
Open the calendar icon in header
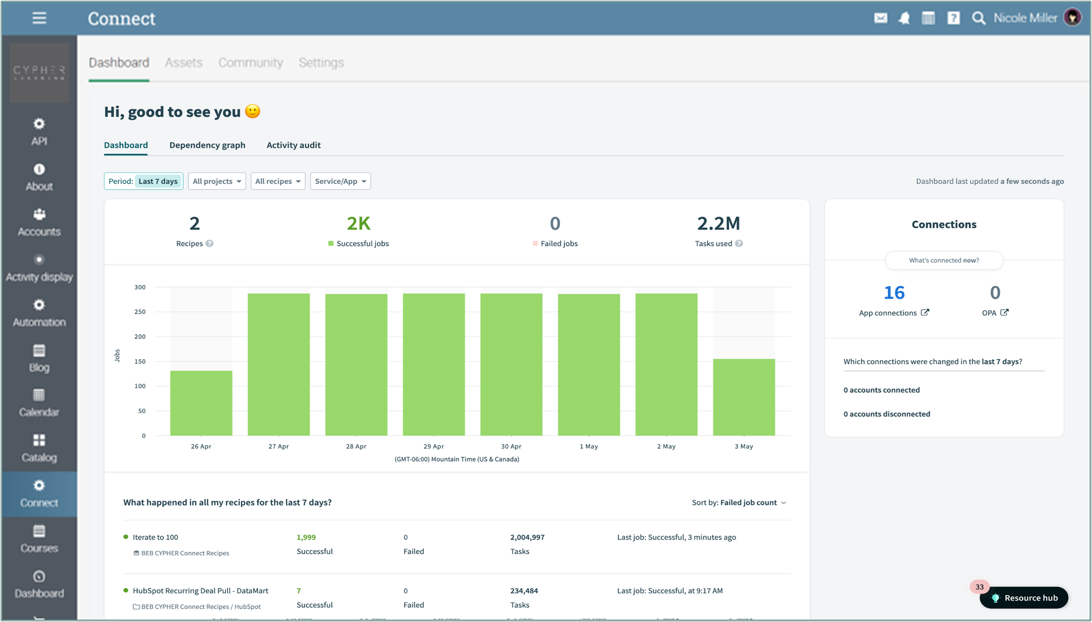pyautogui.click(x=928, y=18)
